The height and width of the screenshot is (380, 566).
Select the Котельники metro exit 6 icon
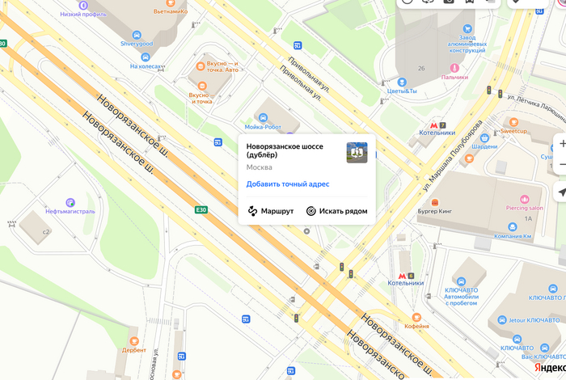point(406,276)
